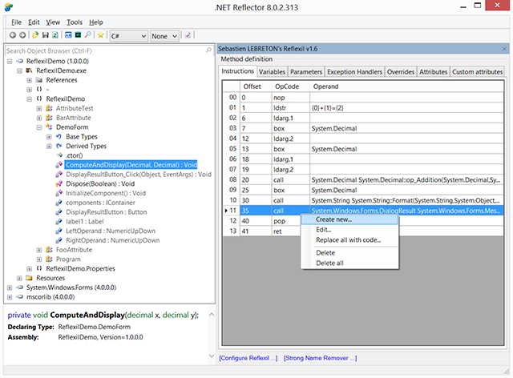Click the Dispose method icon

coord(59,183)
